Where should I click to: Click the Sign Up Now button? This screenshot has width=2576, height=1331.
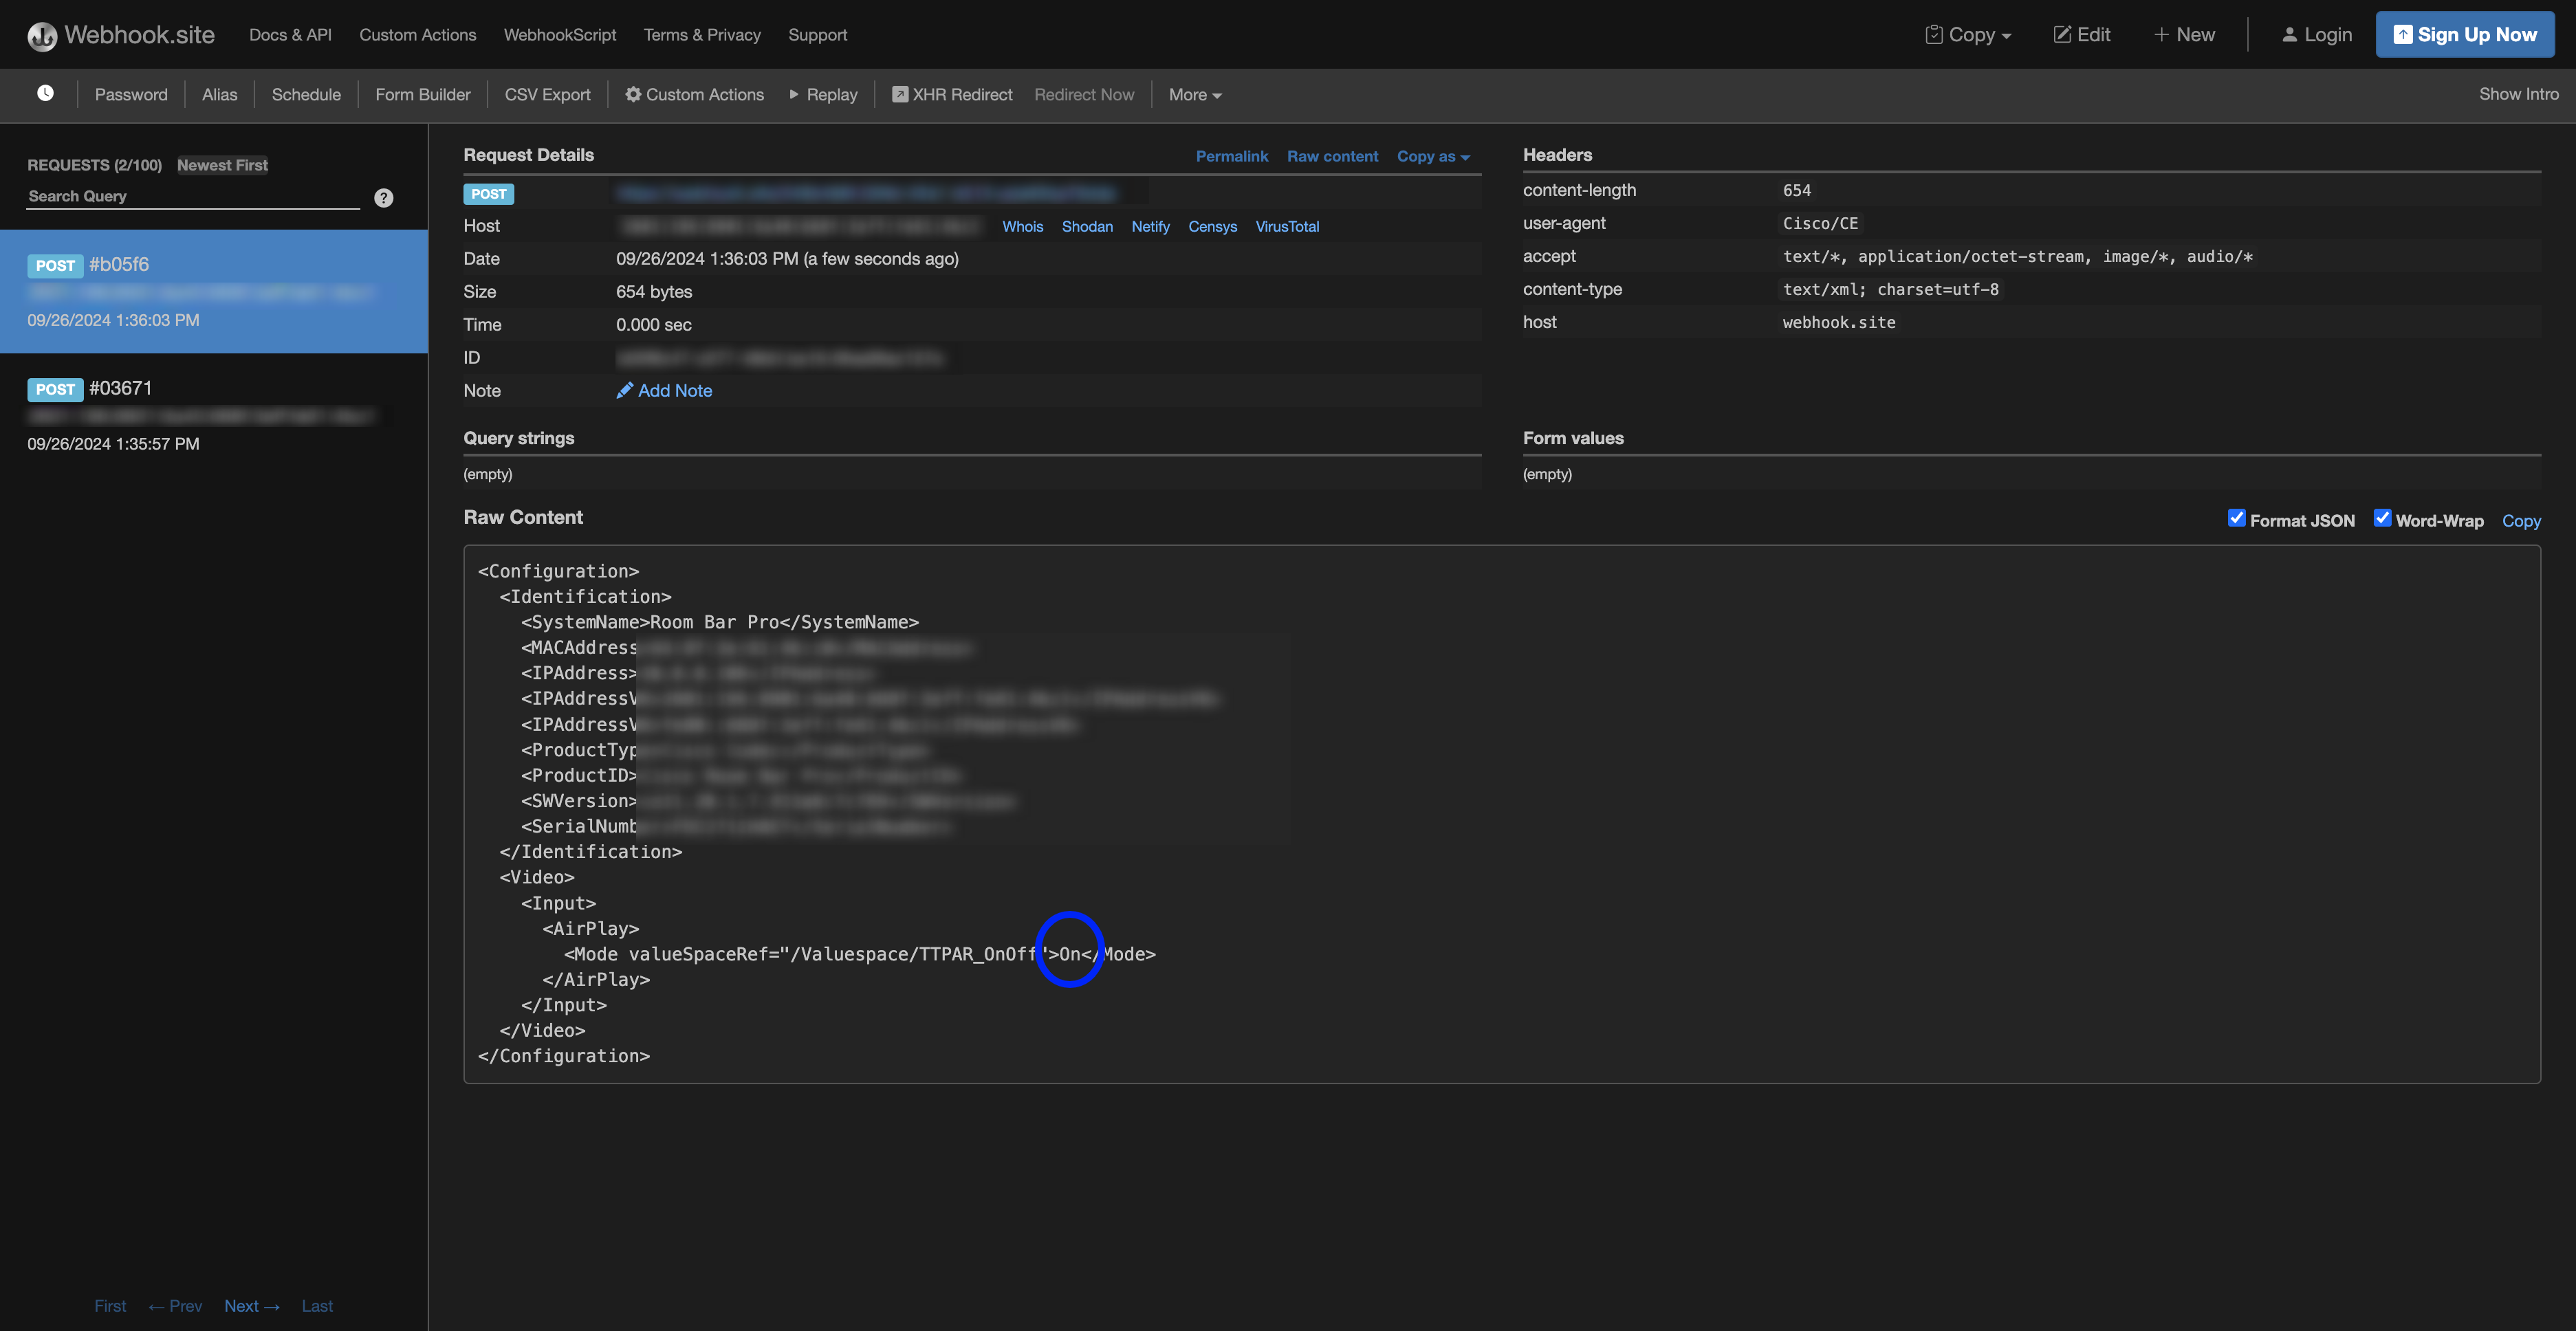tap(2465, 35)
